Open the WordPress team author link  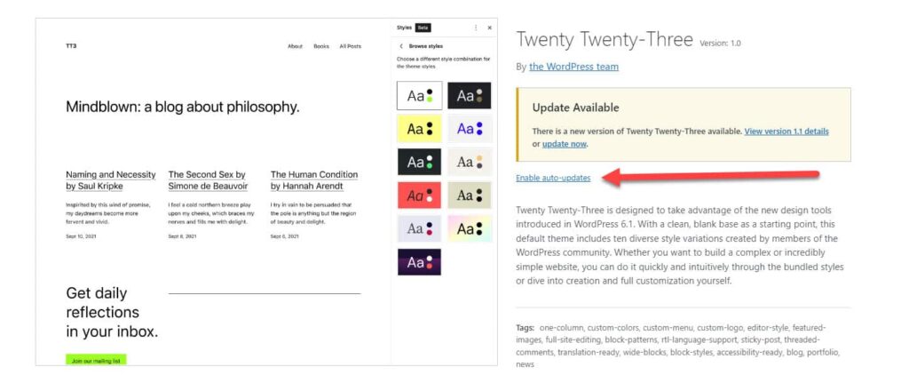[574, 67]
